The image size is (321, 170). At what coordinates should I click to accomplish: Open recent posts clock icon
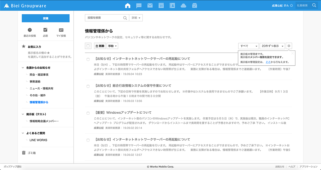tap(30, 30)
